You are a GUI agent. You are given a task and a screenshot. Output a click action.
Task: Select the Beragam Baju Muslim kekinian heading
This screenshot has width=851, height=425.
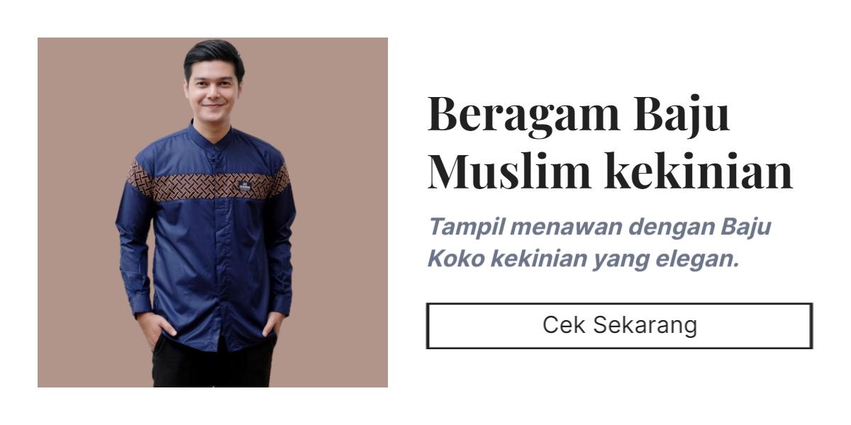coord(610,142)
